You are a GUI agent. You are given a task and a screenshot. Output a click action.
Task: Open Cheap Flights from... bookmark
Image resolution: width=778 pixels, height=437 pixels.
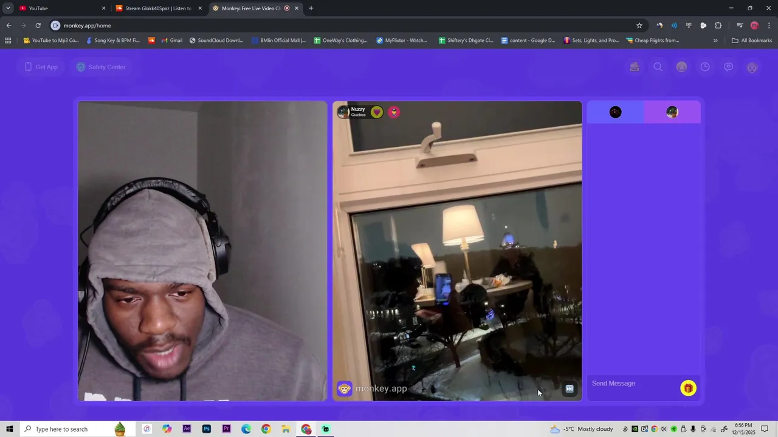click(653, 41)
